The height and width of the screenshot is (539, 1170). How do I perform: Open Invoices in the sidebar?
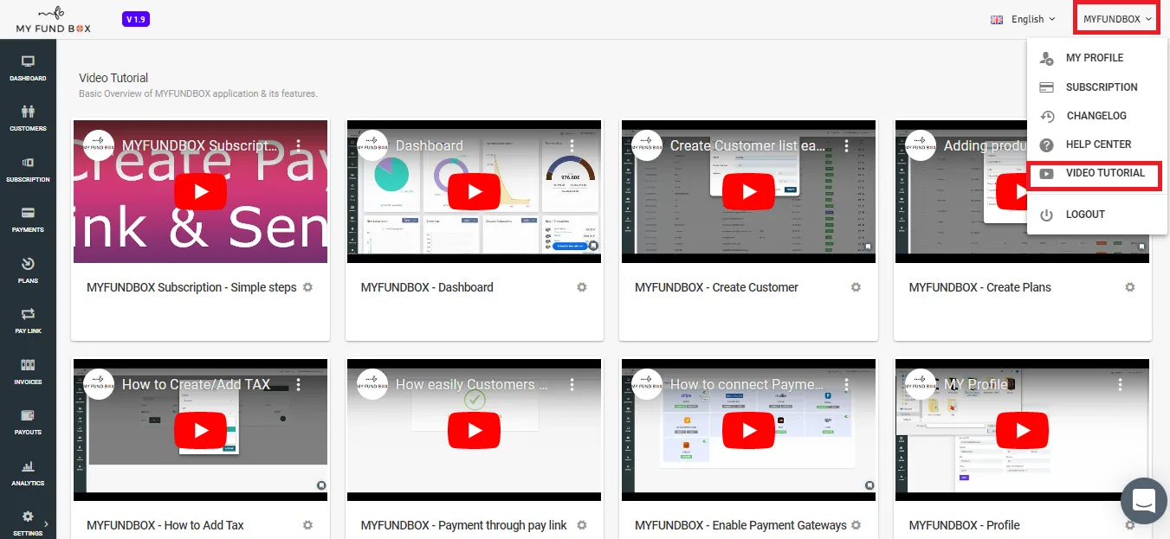tap(28, 364)
